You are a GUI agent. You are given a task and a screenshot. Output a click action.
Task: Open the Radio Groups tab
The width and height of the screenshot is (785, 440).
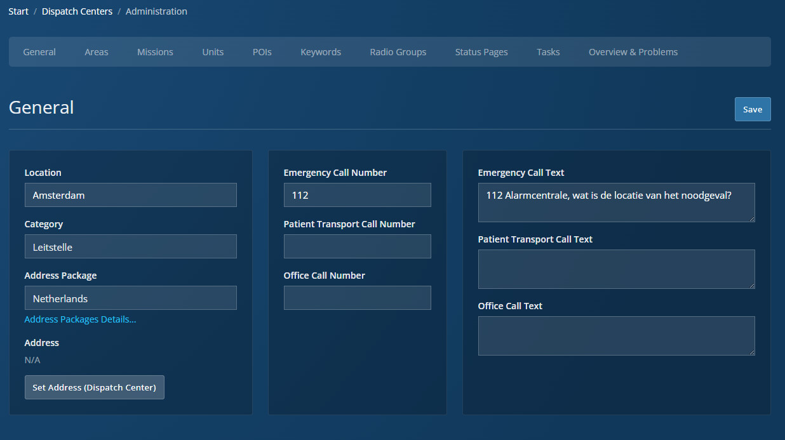click(398, 52)
